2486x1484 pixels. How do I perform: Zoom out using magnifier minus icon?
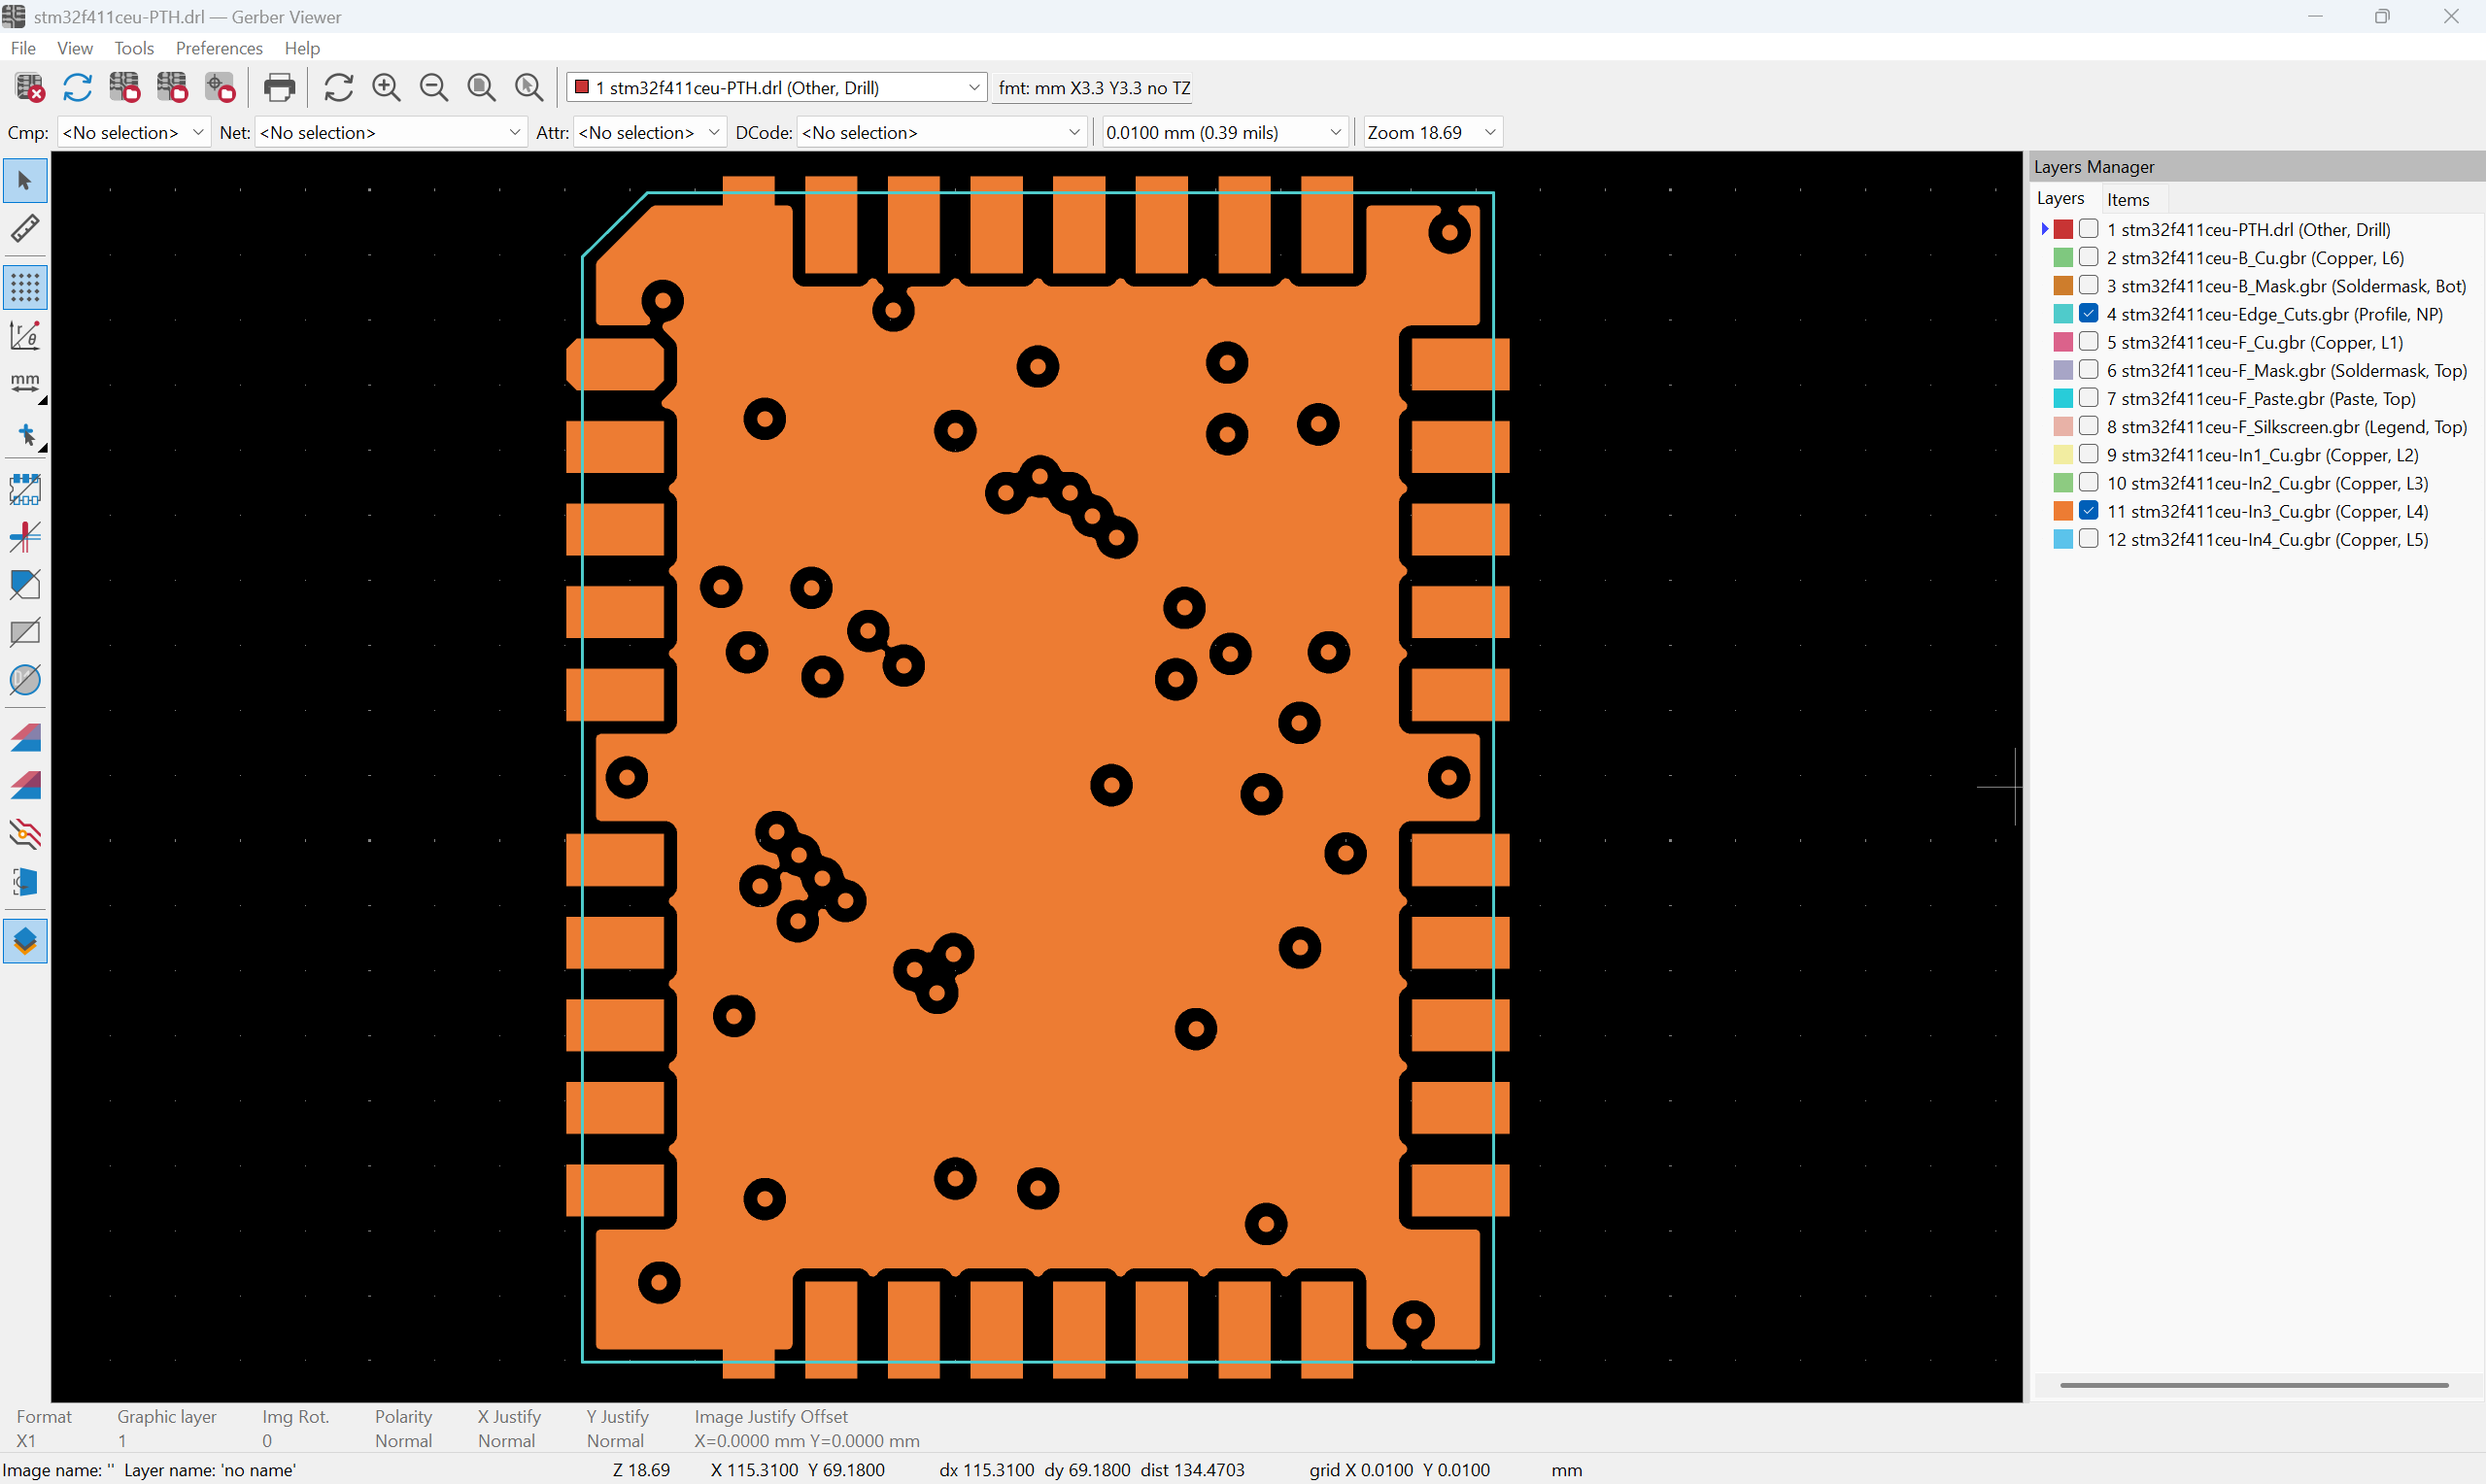click(434, 88)
